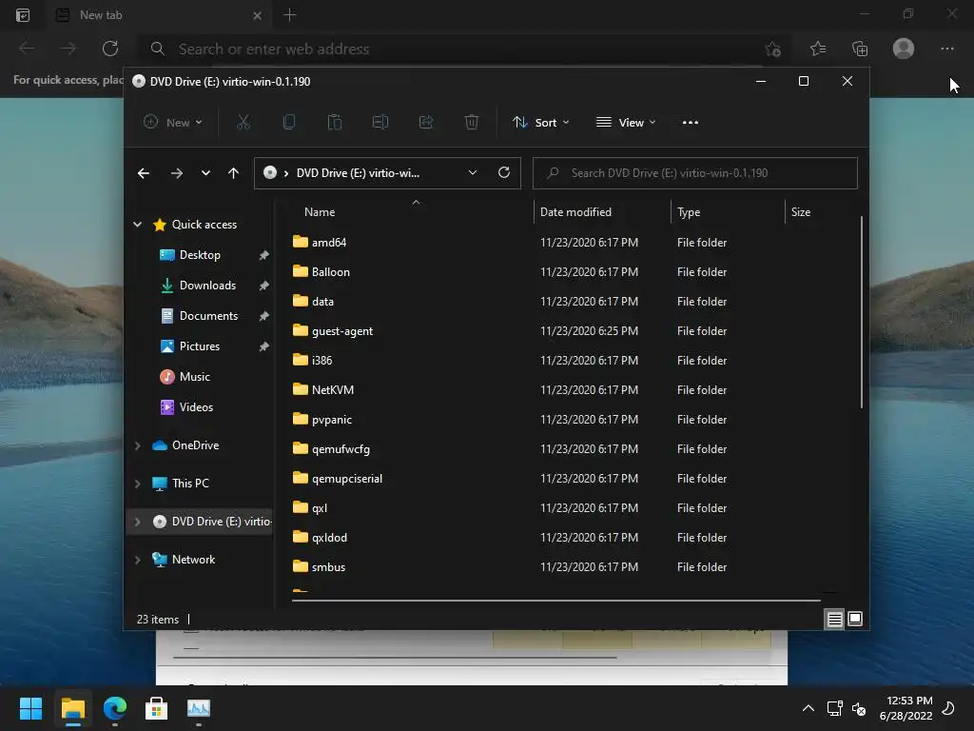
Task: Expand the Network tree node
Action: coord(137,560)
